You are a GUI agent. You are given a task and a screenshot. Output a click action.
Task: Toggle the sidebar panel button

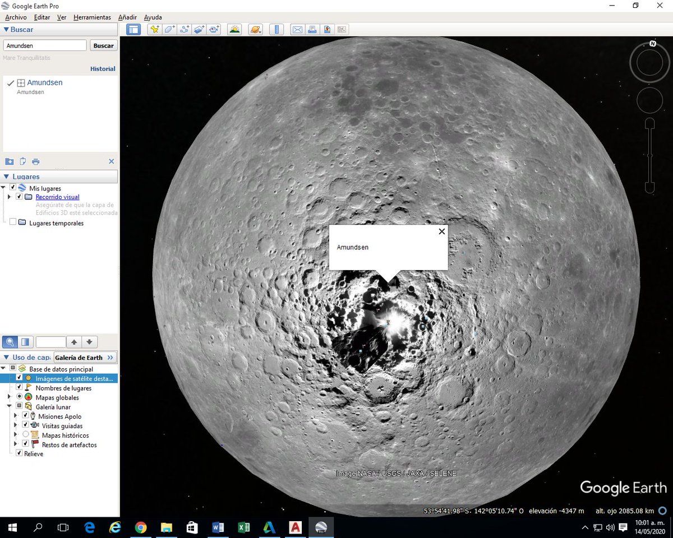pos(133,30)
